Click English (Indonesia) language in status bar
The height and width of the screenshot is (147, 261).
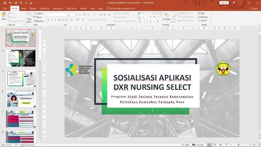tap(27, 145)
